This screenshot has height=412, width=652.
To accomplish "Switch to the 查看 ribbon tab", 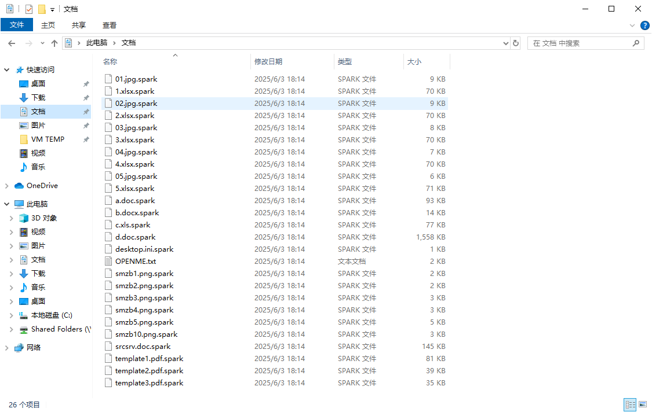I will pyautogui.click(x=110, y=25).
